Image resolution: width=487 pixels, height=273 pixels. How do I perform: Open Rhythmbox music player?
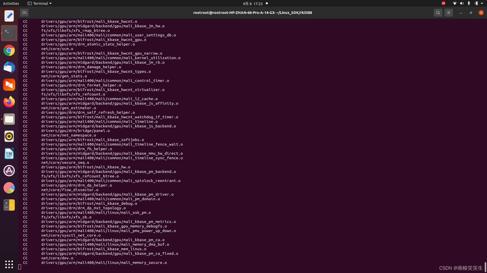[9, 136]
